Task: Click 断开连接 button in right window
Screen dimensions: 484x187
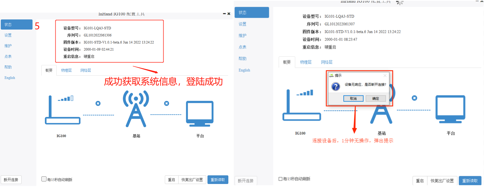Action: [x=246, y=181]
